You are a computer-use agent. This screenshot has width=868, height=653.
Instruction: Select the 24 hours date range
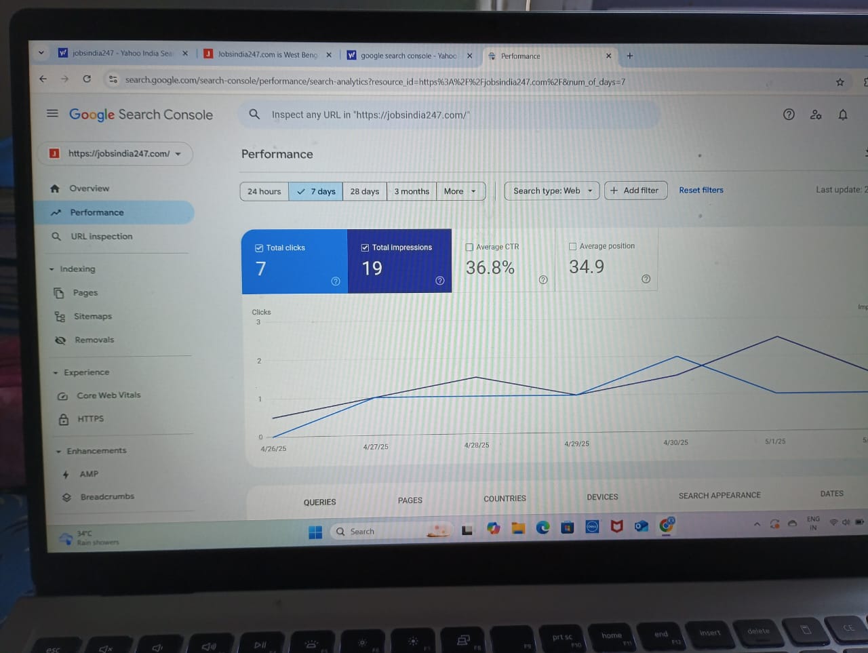pyautogui.click(x=264, y=191)
